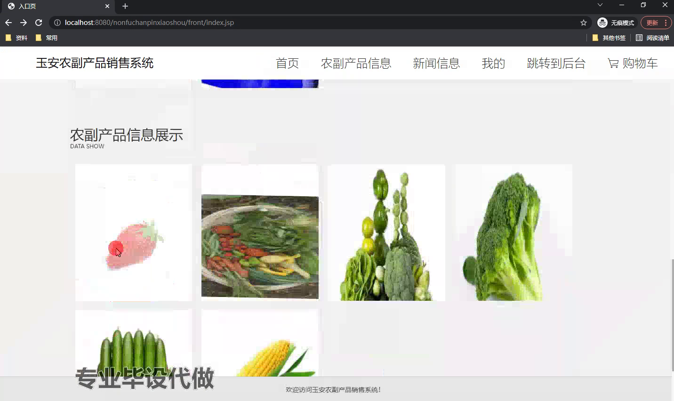The height and width of the screenshot is (401, 674).
Task: Bookmark this page with the star icon
Action: [584, 23]
